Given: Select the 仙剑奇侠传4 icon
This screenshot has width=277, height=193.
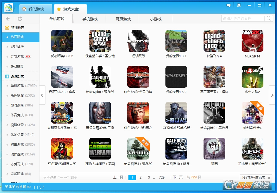Looking at the screenshot, I should 253,113.
